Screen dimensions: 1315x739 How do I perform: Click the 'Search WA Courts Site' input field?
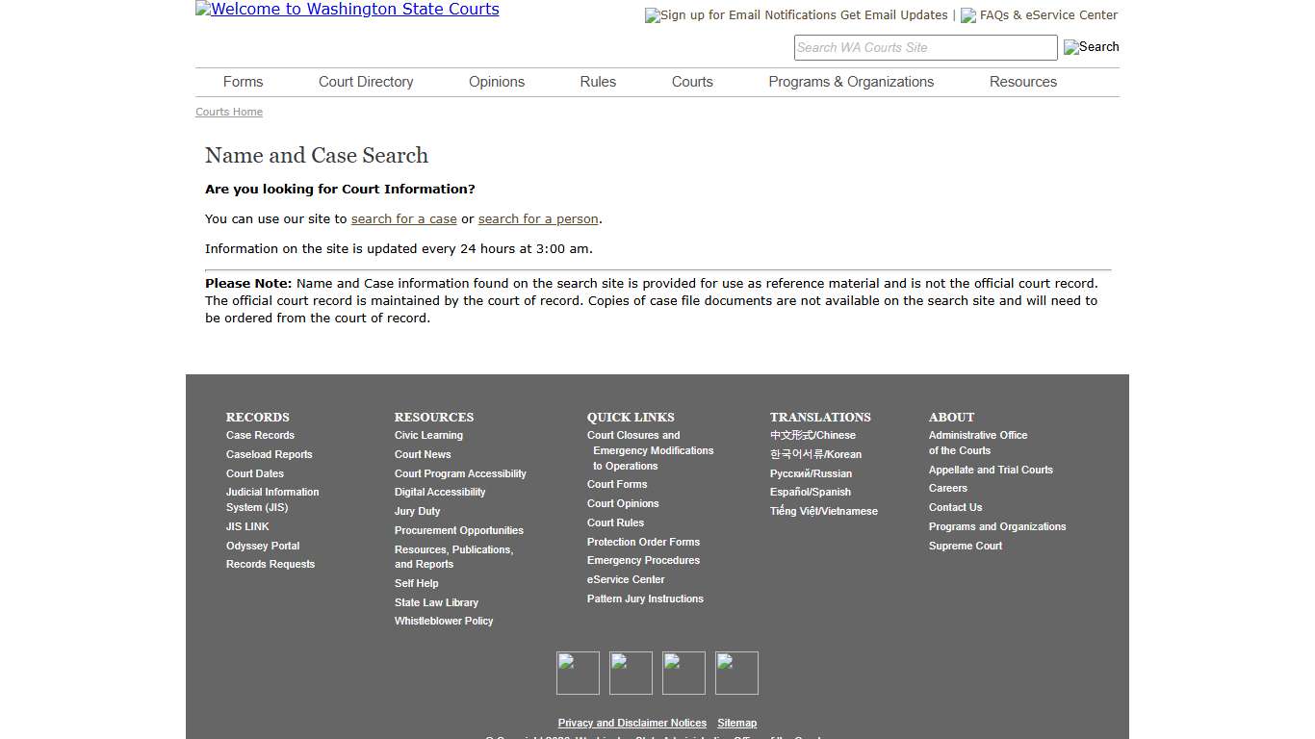pos(924,47)
